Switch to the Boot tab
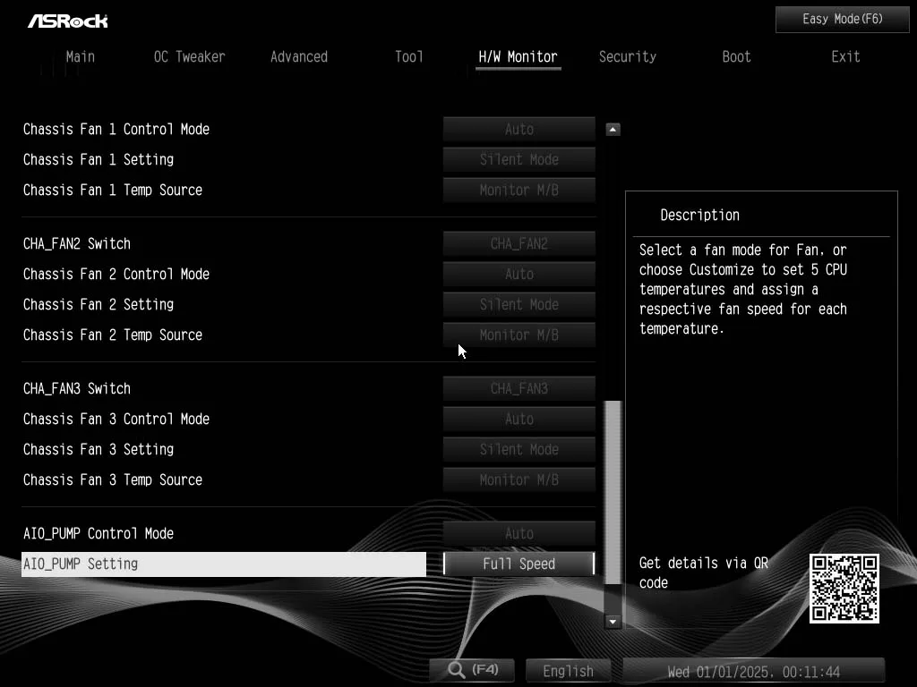This screenshot has width=917, height=687. (736, 56)
